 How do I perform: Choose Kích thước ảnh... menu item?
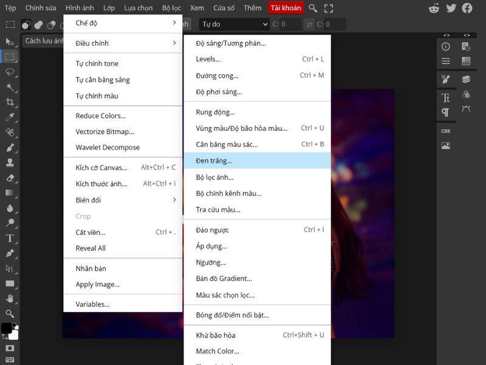123,184
